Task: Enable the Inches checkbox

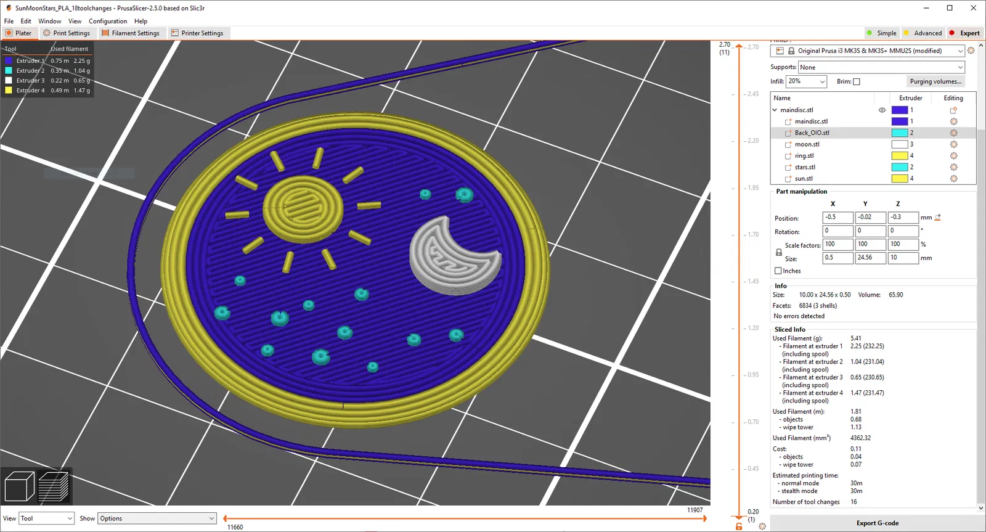Action: (778, 271)
